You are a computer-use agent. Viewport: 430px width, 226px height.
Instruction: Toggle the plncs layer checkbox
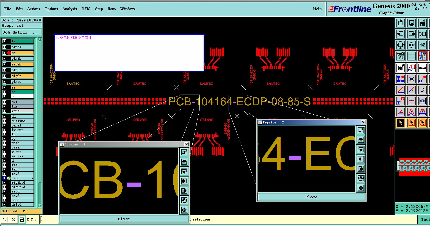4,47
